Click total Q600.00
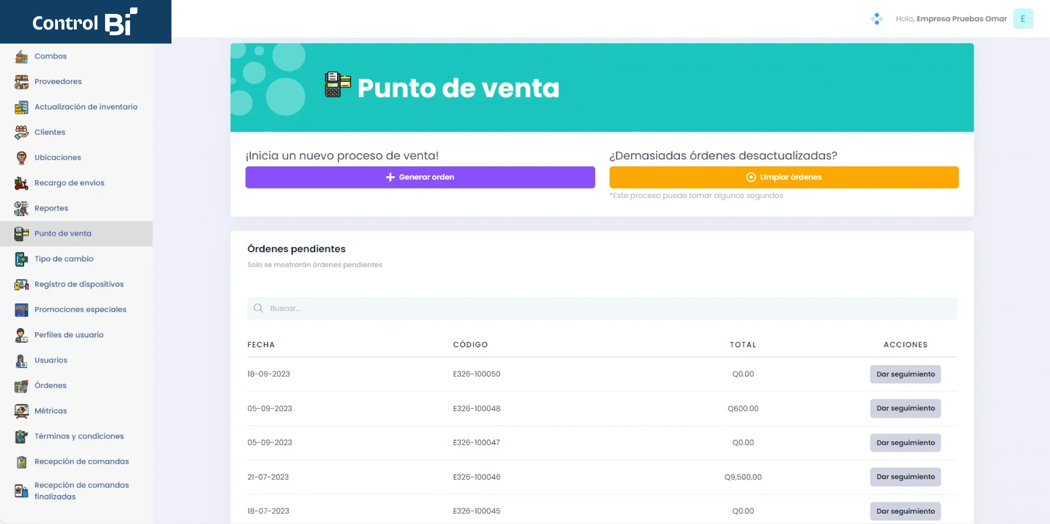 (743, 408)
